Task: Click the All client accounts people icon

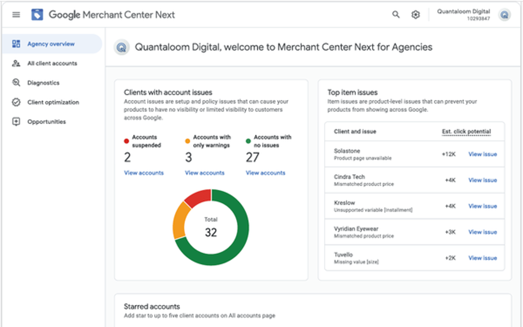Action: [x=16, y=63]
